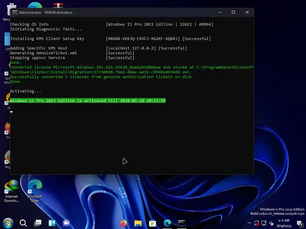
Task: Launch the Chat camera icon
Action: (66, 223)
